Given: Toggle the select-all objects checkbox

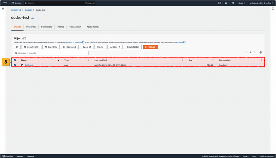Looking at the screenshot, I should [15, 60].
